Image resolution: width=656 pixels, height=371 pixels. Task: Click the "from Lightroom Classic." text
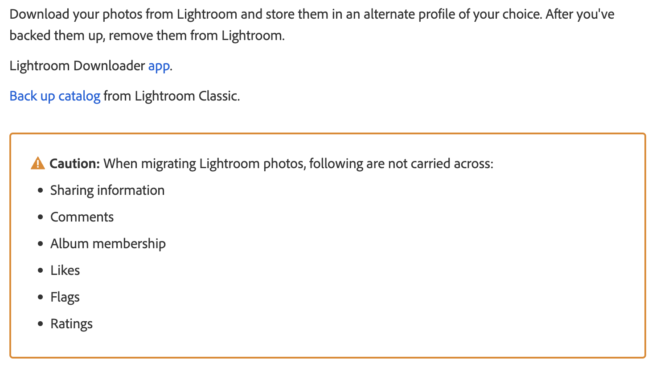172,96
